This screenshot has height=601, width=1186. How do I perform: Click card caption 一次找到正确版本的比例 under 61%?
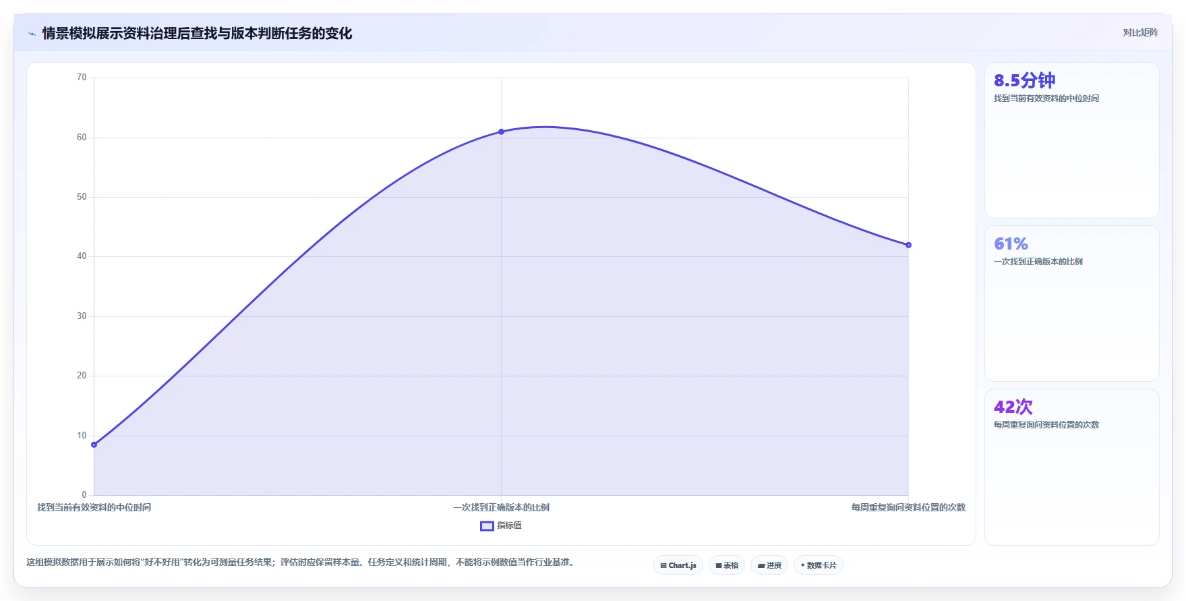tap(1038, 262)
